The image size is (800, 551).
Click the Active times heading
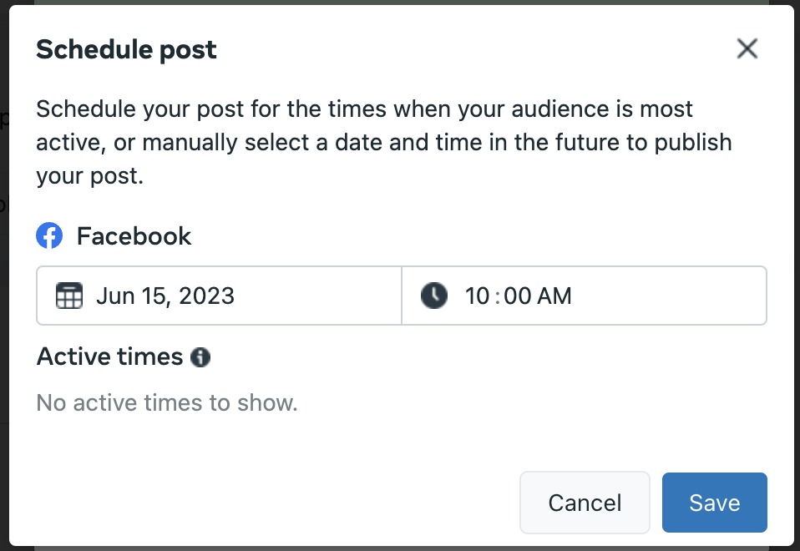pos(109,357)
